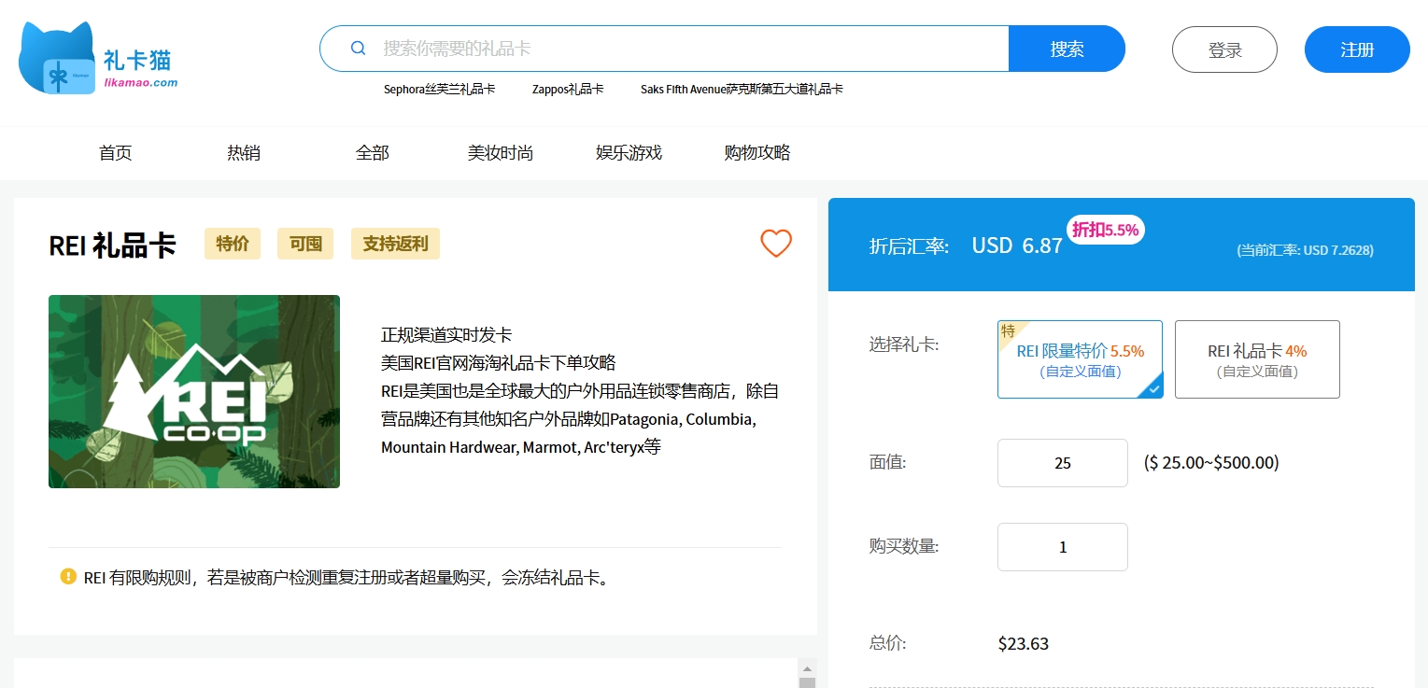Image resolution: width=1428 pixels, height=688 pixels.
Task: Open Sephora丝芙兰礼品卡 suggestion link
Action: pyautogui.click(x=439, y=90)
